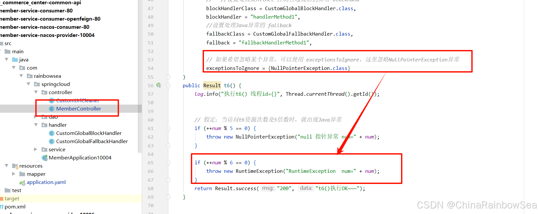
Task: Collapse the handler package
Action: pos(36,125)
